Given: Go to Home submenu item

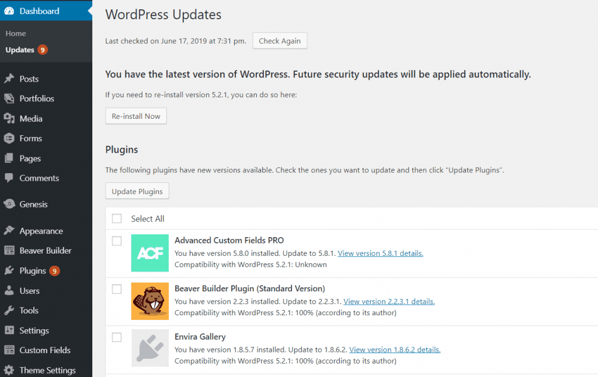Looking at the screenshot, I should [x=16, y=33].
